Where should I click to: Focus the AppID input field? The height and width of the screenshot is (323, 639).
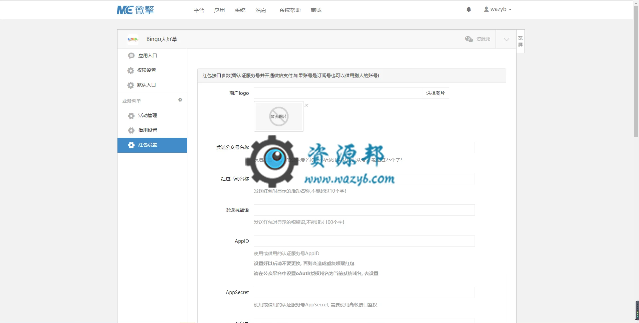(x=364, y=241)
